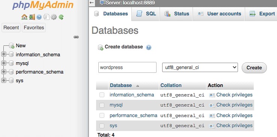Open phpMyAdmin documentation question-mark icon
This screenshot has height=137, width=277.
39,17
